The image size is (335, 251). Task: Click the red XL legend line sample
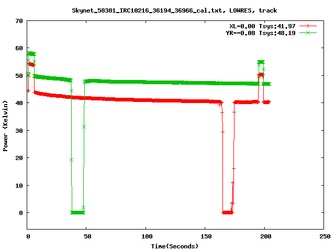pyautogui.click(x=308, y=26)
